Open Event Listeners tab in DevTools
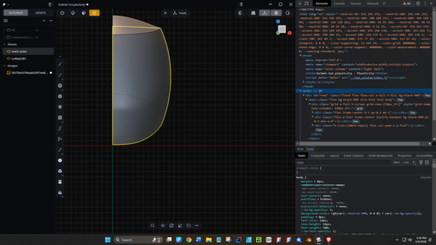This screenshot has height=245, width=436. (354, 155)
